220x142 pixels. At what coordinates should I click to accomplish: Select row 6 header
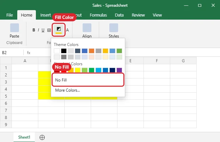pos(6,103)
